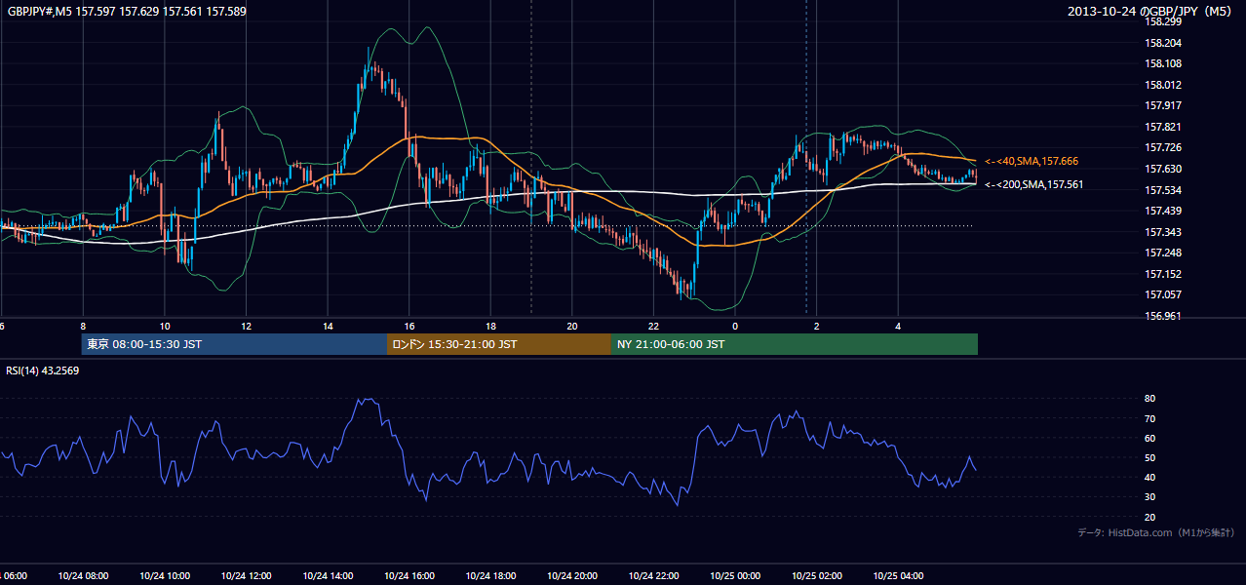The width and height of the screenshot is (1246, 585).
Task: Click price axis label 158.108
Action: point(1162,63)
